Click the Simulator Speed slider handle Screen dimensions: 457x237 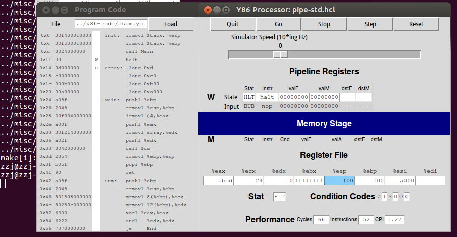tap(280, 55)
